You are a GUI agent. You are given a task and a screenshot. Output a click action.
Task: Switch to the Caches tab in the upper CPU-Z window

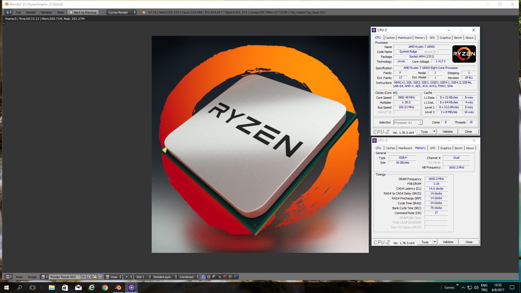coord(390,38)
